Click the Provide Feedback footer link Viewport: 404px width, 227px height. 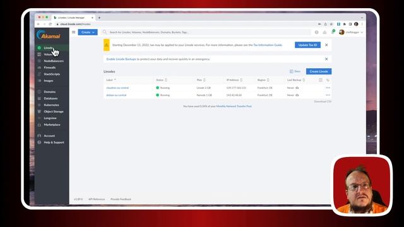tap(121, 199)
